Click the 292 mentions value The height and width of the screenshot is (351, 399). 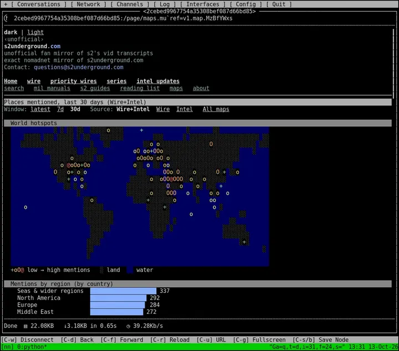(155, 298)
